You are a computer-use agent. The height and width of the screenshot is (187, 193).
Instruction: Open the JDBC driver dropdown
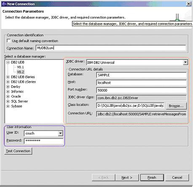click(185, 62)
